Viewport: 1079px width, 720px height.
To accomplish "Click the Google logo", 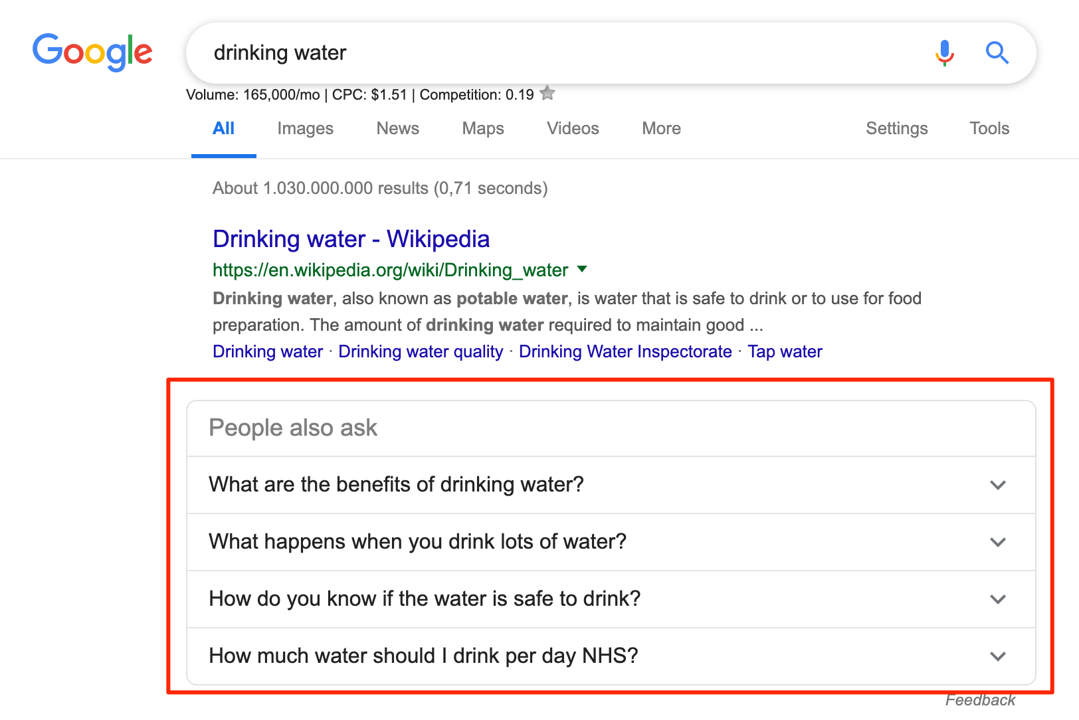I will click(92, 52).
